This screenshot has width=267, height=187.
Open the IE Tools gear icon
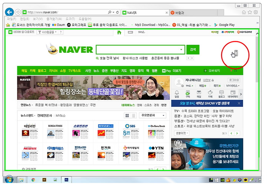coord(256,12)
